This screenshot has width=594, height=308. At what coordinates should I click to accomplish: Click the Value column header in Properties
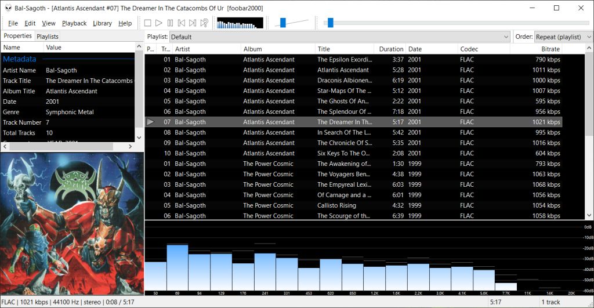tap(89, 48)
